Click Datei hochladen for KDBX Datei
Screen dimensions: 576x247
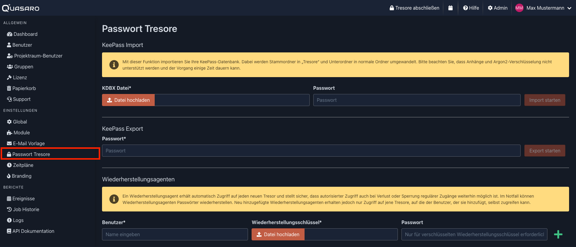(129, 100)
